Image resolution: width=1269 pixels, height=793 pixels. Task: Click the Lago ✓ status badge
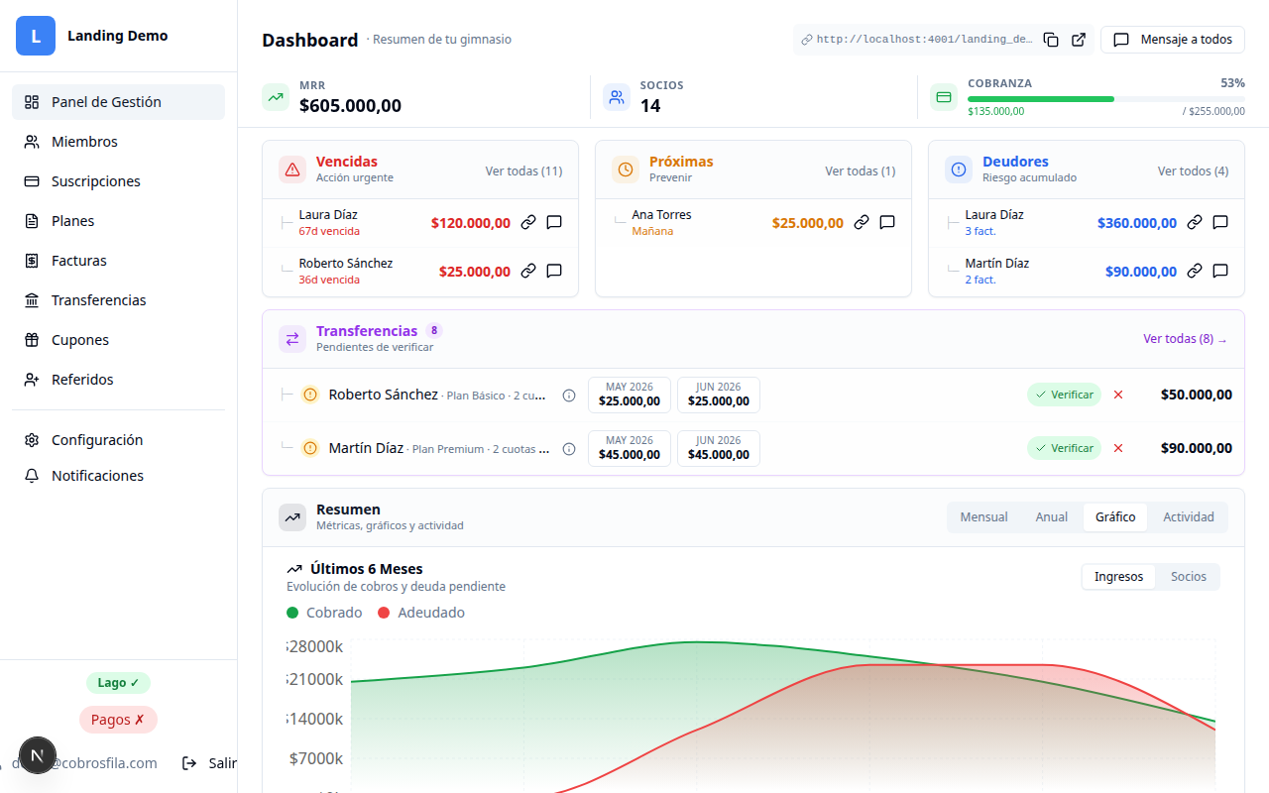(x=118, y=683)
